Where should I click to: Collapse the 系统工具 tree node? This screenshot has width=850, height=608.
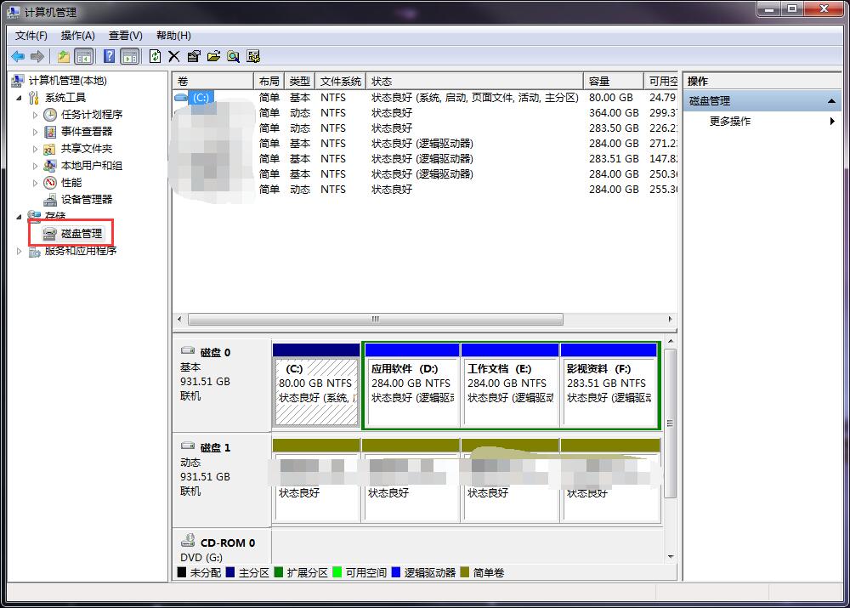(20, 98)
